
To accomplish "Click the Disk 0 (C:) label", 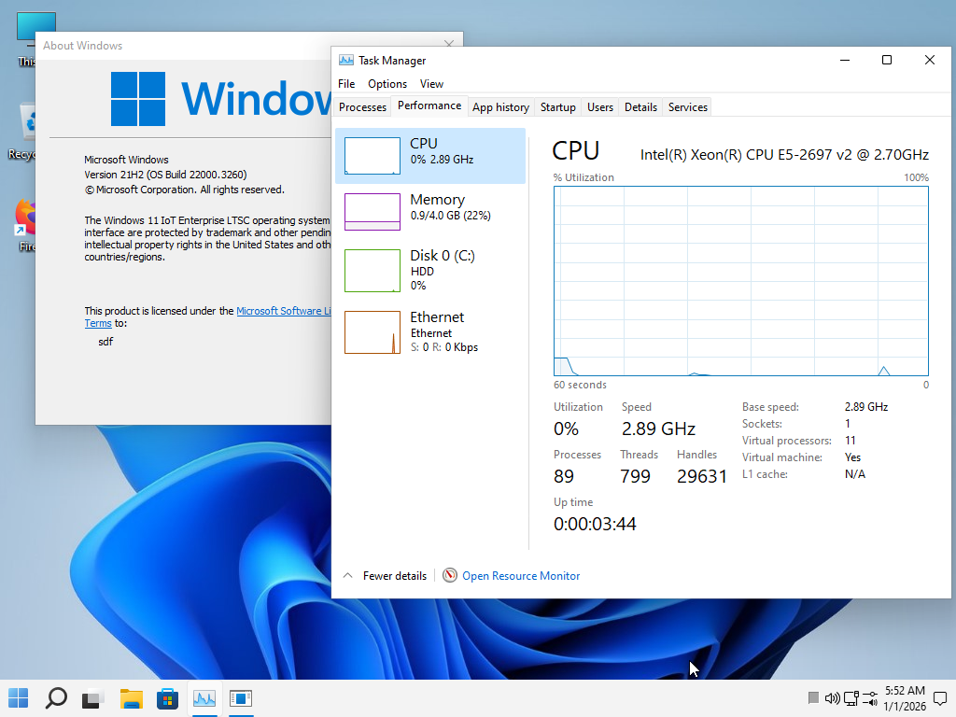I will tap(442, 256).
